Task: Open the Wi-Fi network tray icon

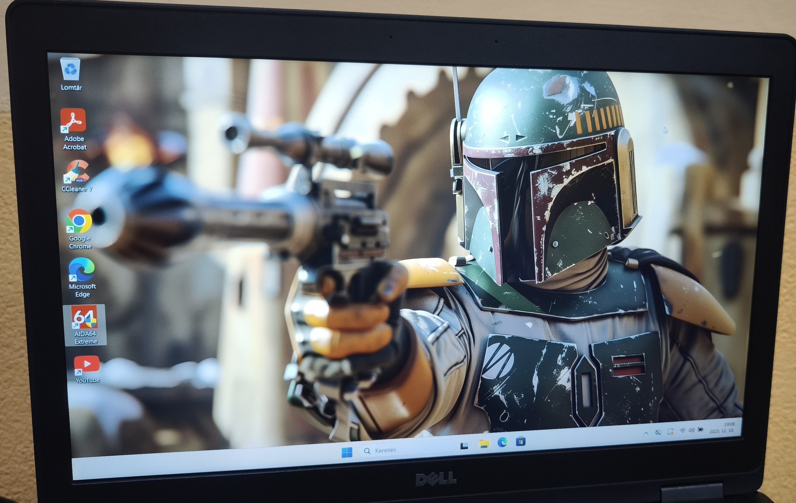Action: pyautogui.click(x=682, y=431)
